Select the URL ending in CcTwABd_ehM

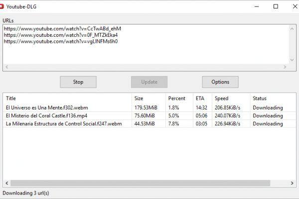point(62,29)
